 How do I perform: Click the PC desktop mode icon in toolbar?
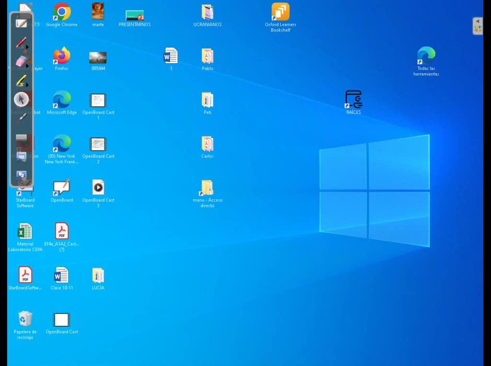coord(21,175)
